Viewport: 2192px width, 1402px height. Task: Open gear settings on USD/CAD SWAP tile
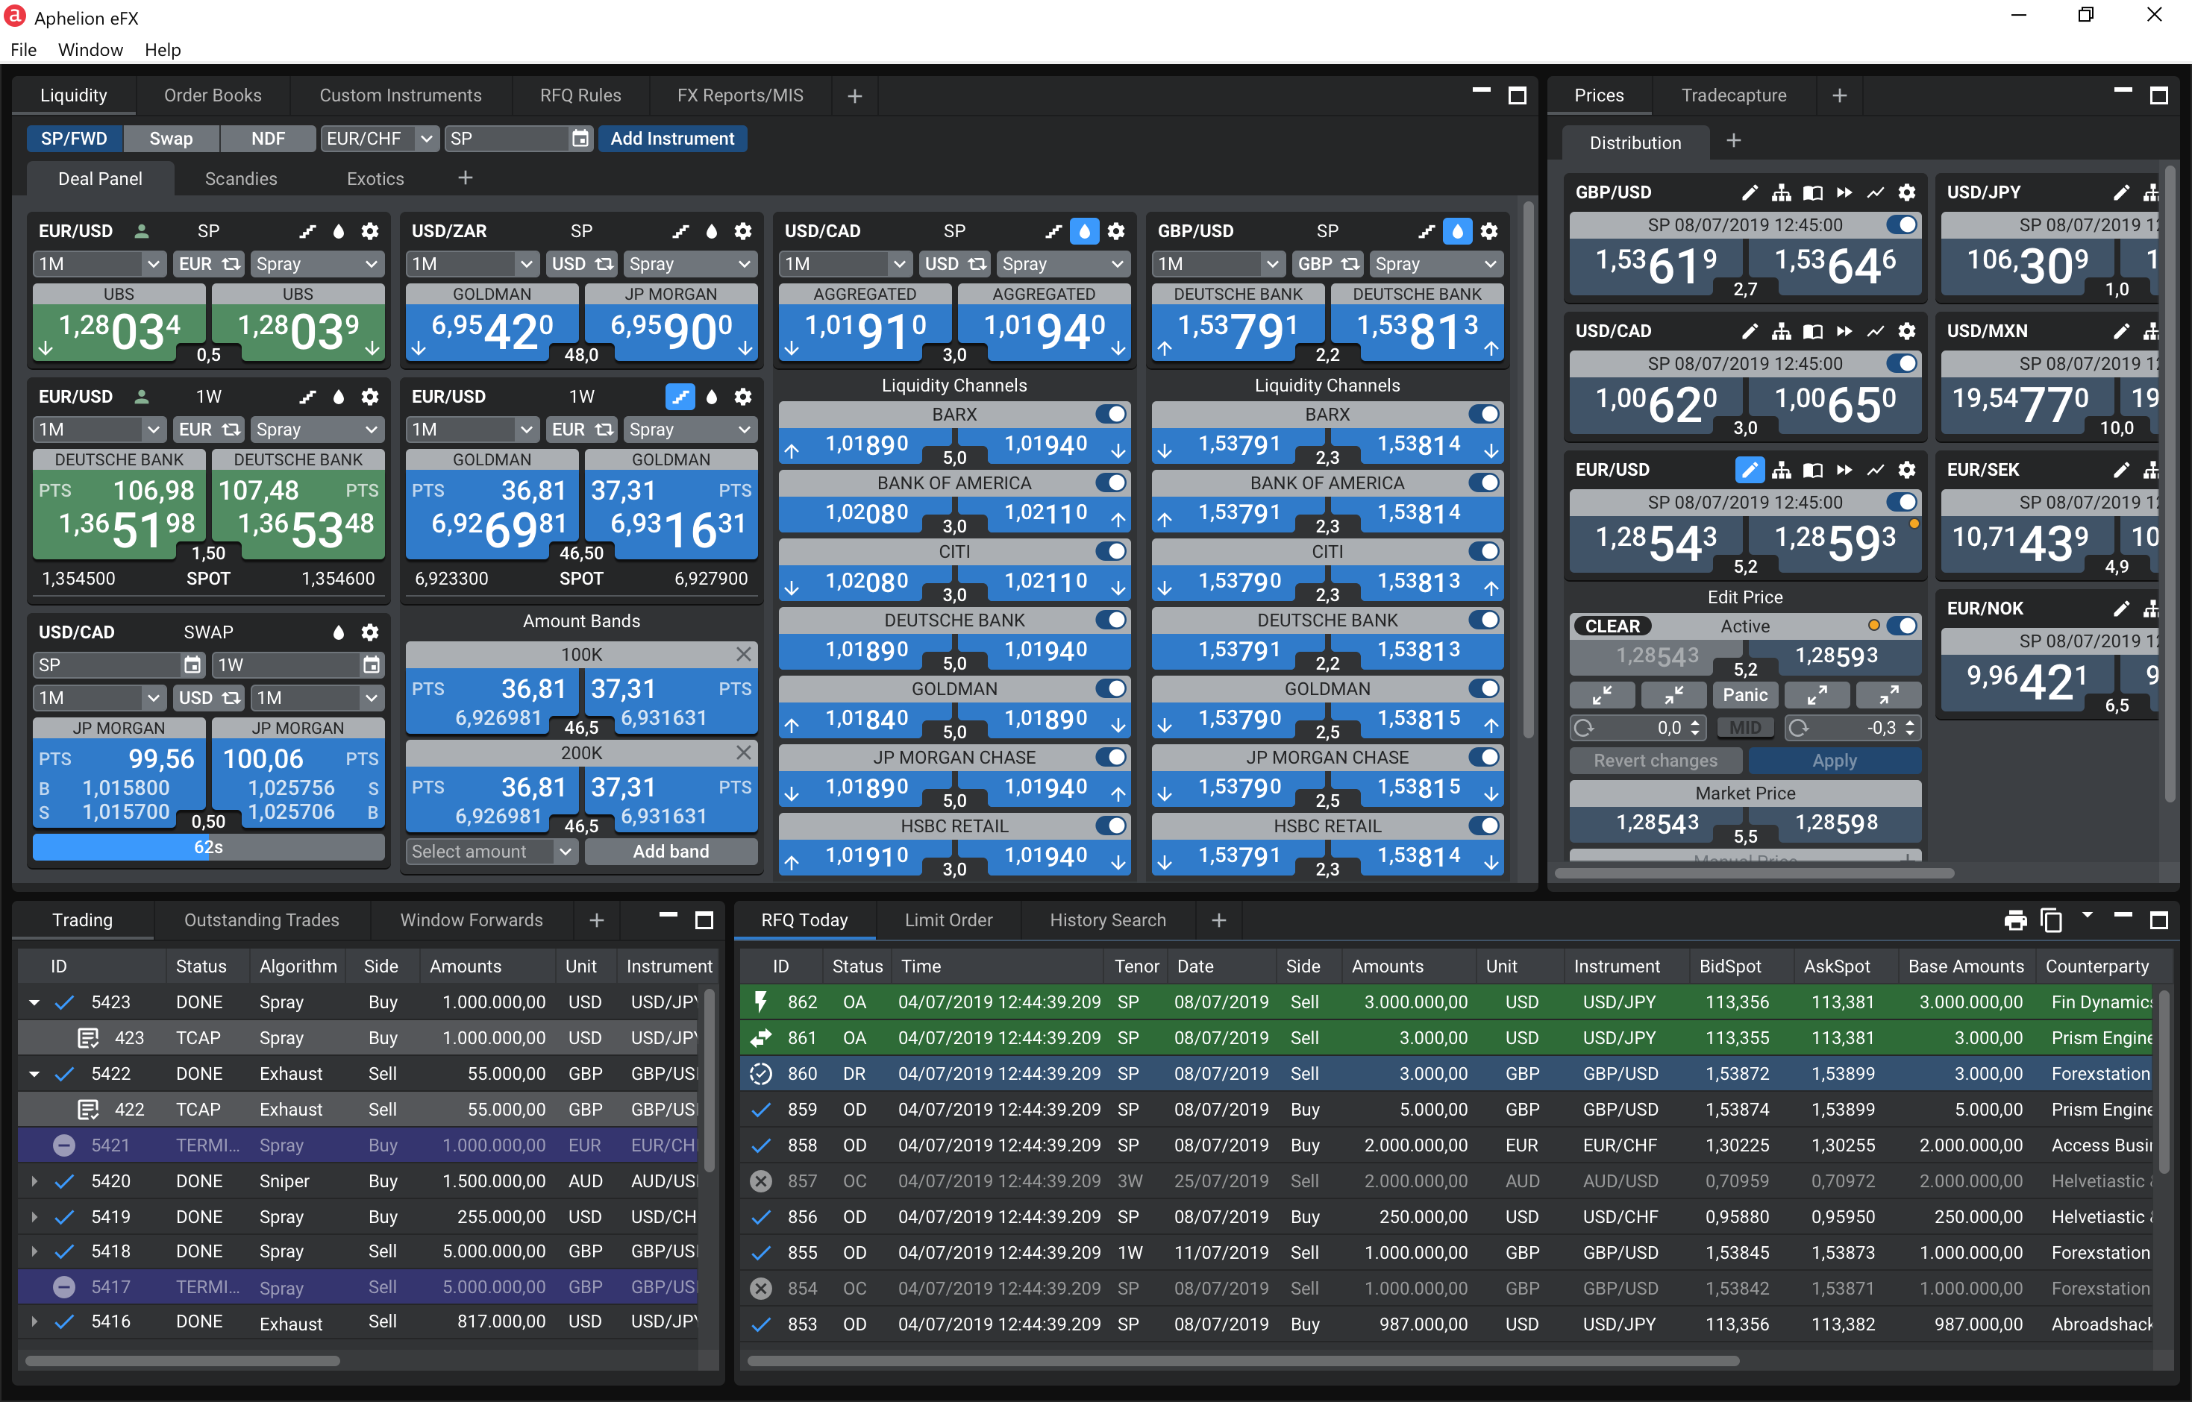[370, 632]
